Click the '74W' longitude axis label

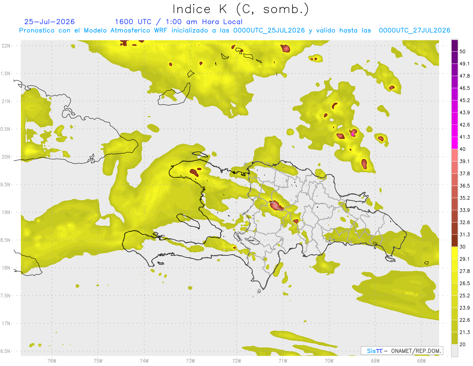[x=144, y=361]
